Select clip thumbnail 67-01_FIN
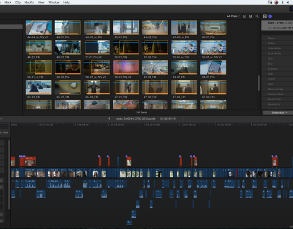This screenshot has width=293, height=229. pos(126,88)
